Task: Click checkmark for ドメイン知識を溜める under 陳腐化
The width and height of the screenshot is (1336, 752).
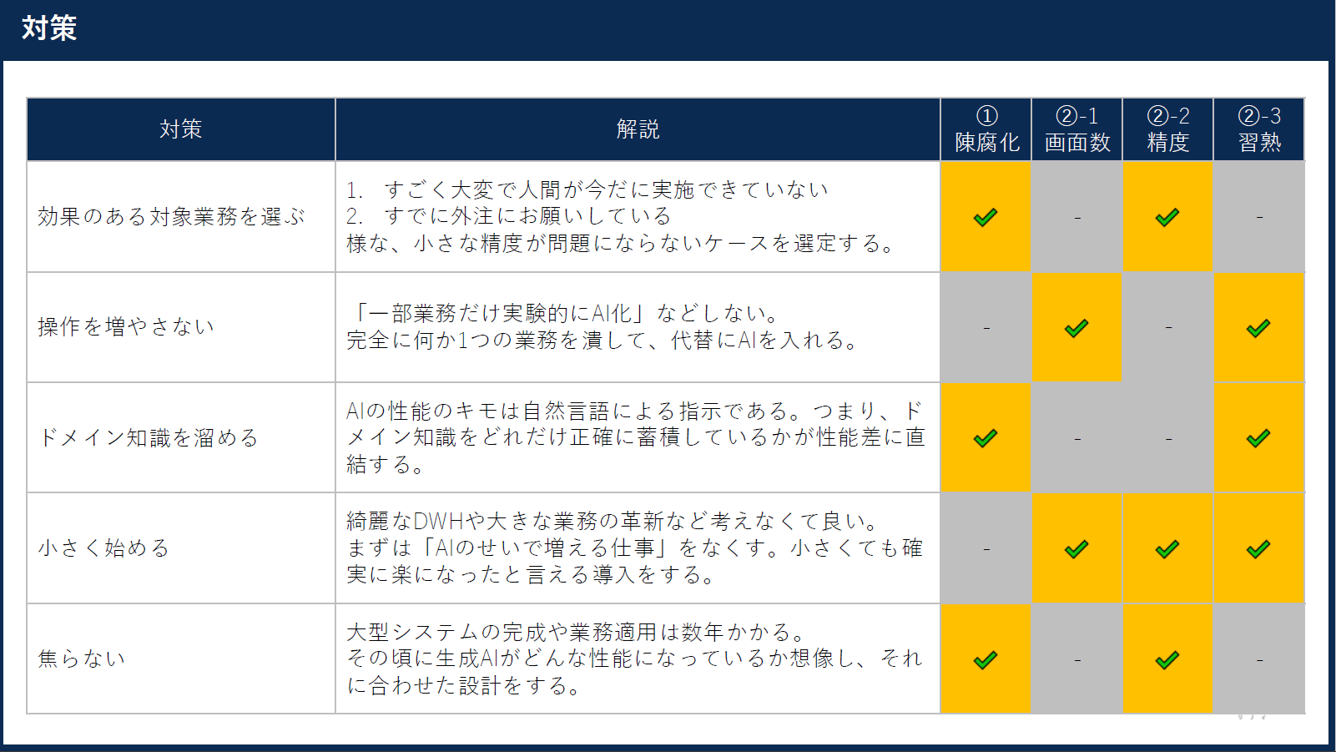Action: coord(986,438)
